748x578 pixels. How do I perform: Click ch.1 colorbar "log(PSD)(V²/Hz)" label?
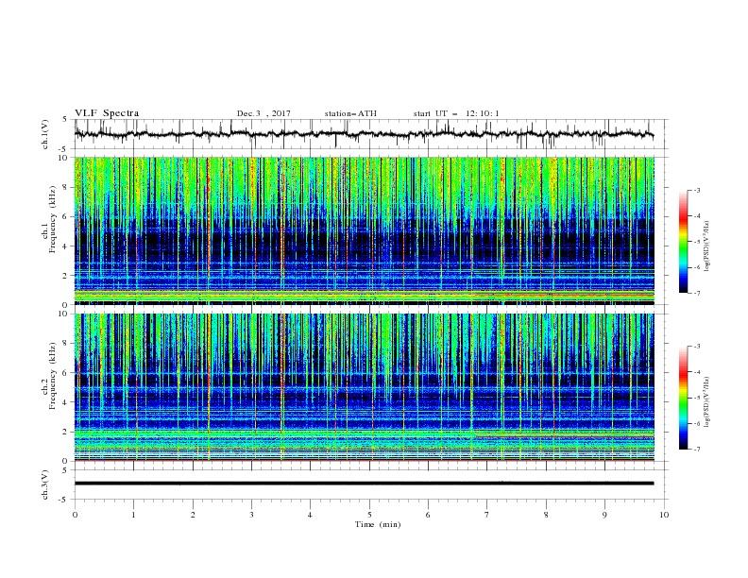tap(707, 246)
